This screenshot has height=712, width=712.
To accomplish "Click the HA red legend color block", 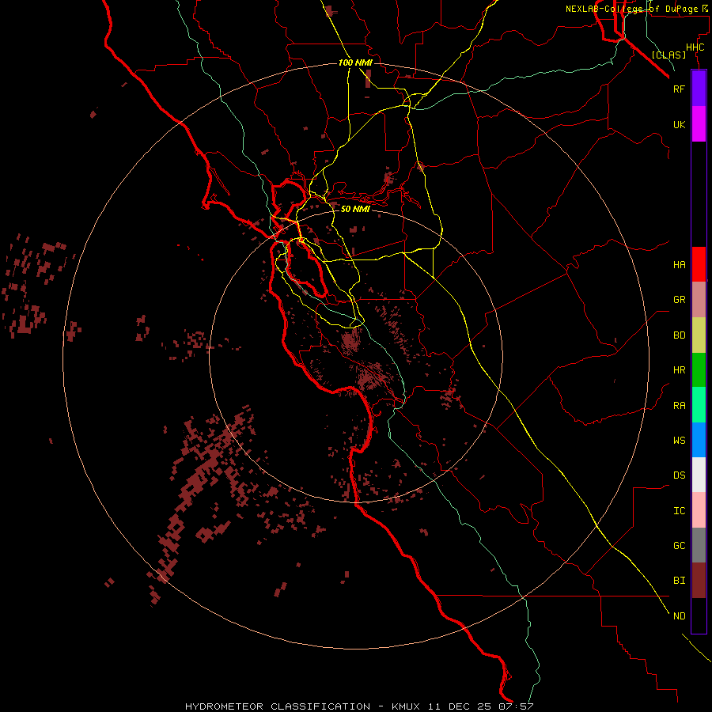I will [x=699, y=264].
